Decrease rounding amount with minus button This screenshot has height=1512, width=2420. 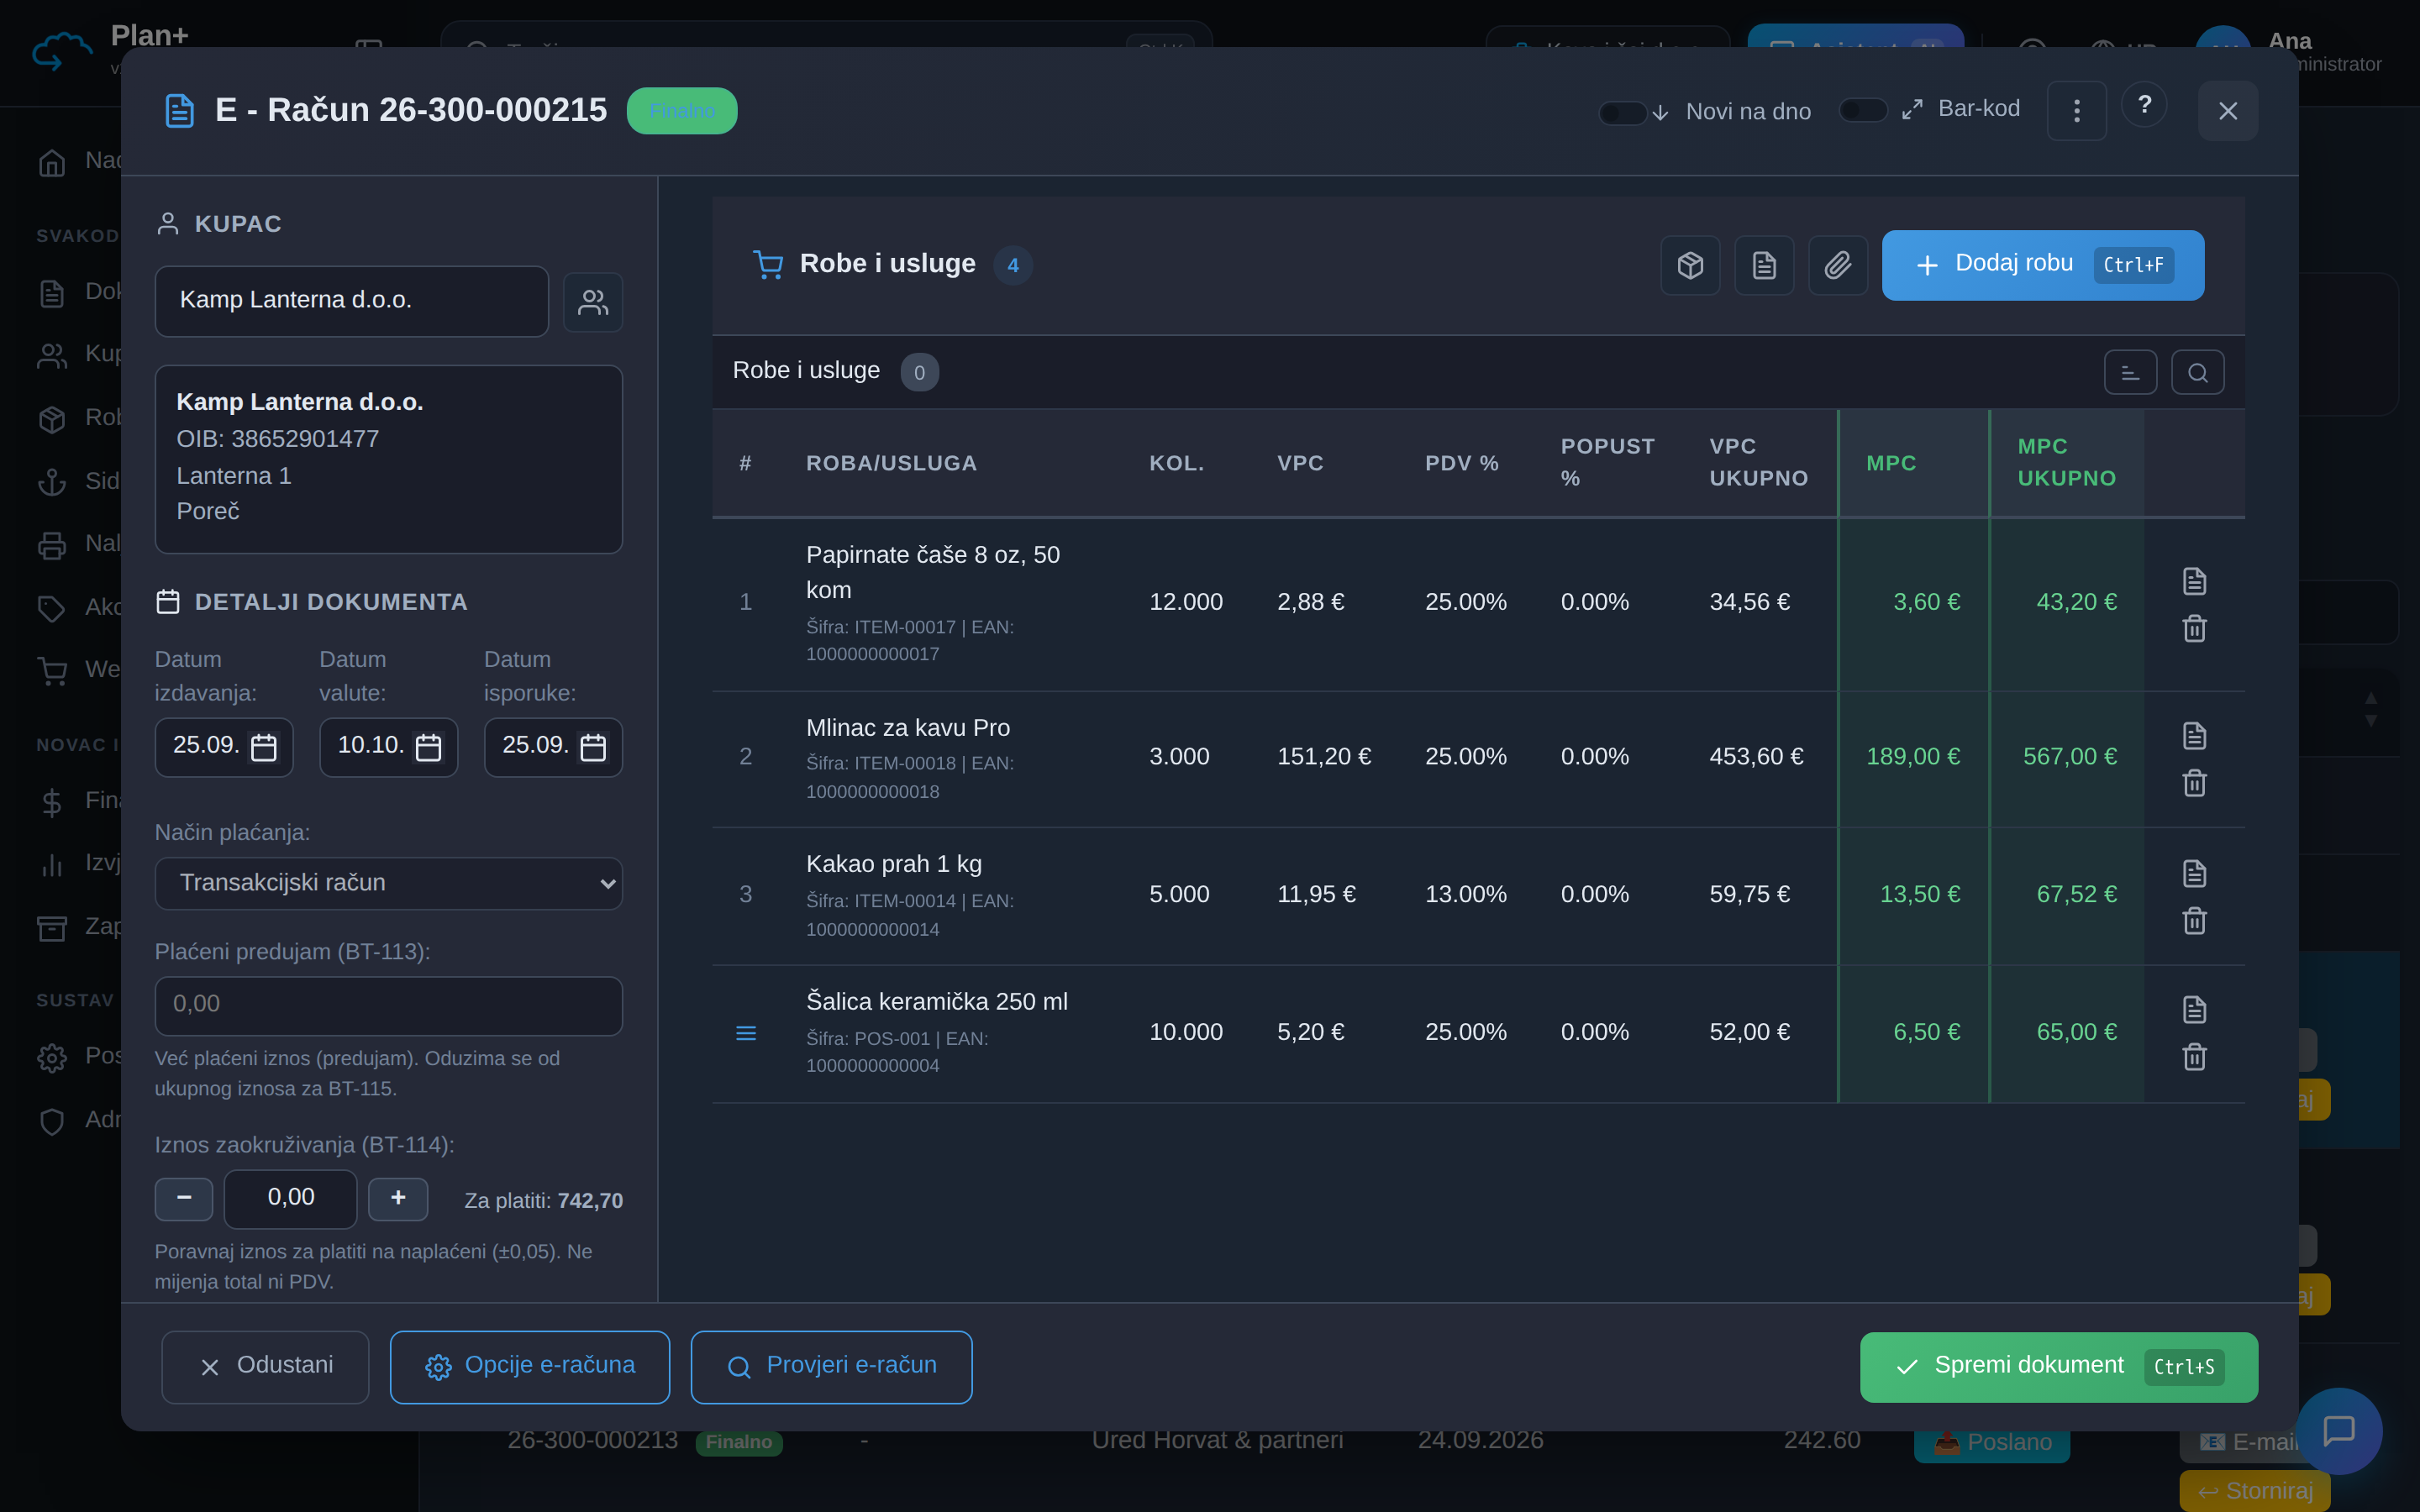pos(184,1198)
